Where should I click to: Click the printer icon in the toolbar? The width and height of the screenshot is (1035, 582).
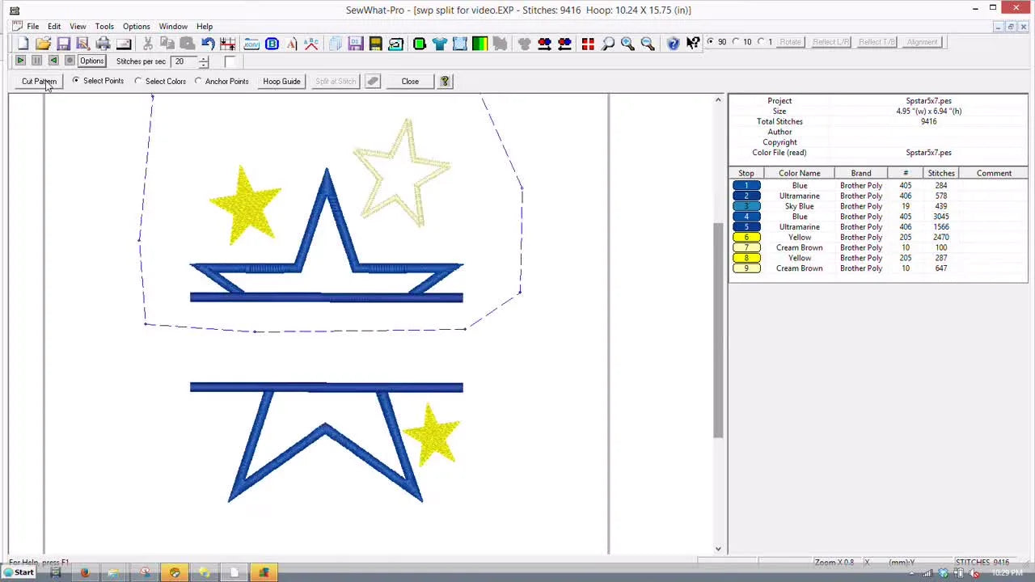click(x=103, y=43)
